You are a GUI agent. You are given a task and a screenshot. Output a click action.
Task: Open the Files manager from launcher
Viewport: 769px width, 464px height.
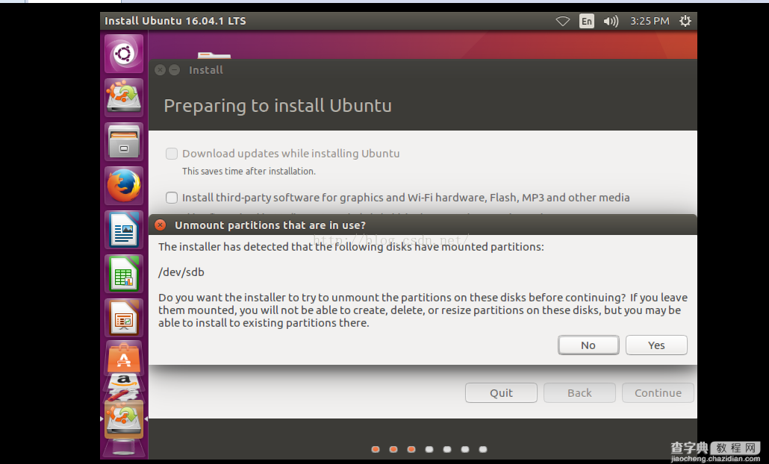tap(124, 142)
